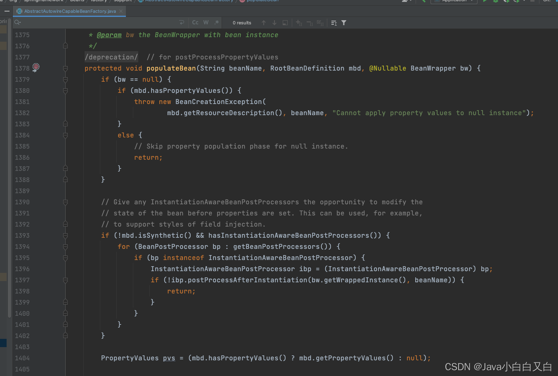This screenshot has height=376, width=558.
Task: Click the underlined pvs variable on line 1404
Action: [x=169, y=358]
